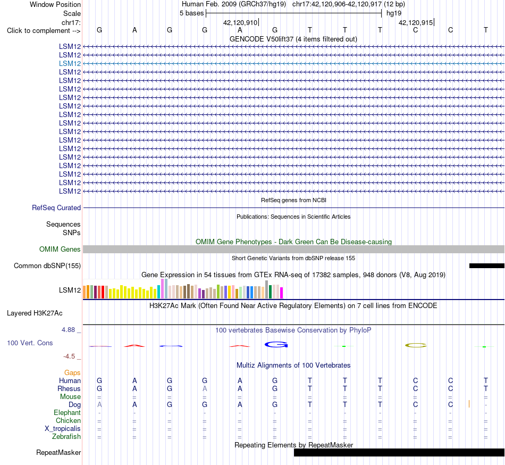Click the chr17: label
Viewport: 505px width, 465px height.
(x=71, y=22)
